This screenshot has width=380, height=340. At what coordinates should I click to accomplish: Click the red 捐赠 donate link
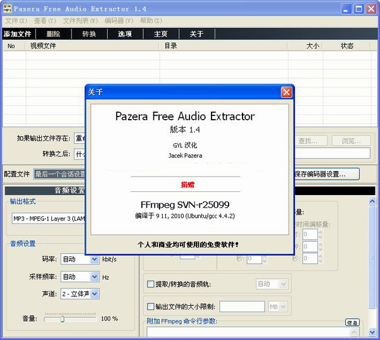[x=187, y=185]
